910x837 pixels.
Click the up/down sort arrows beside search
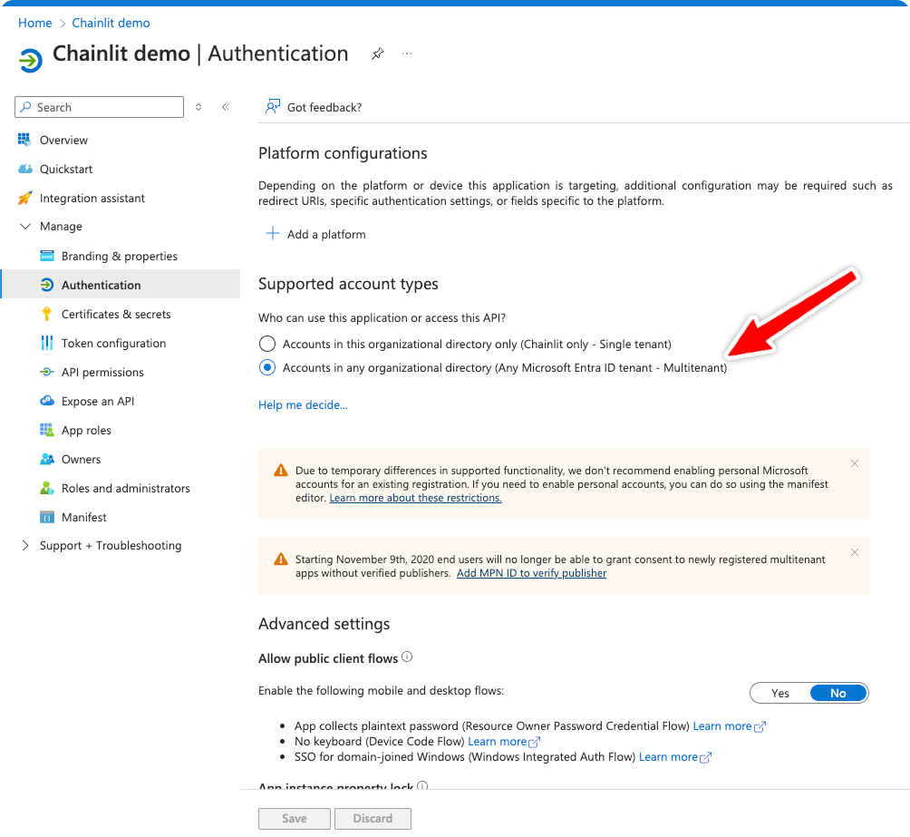198,107
